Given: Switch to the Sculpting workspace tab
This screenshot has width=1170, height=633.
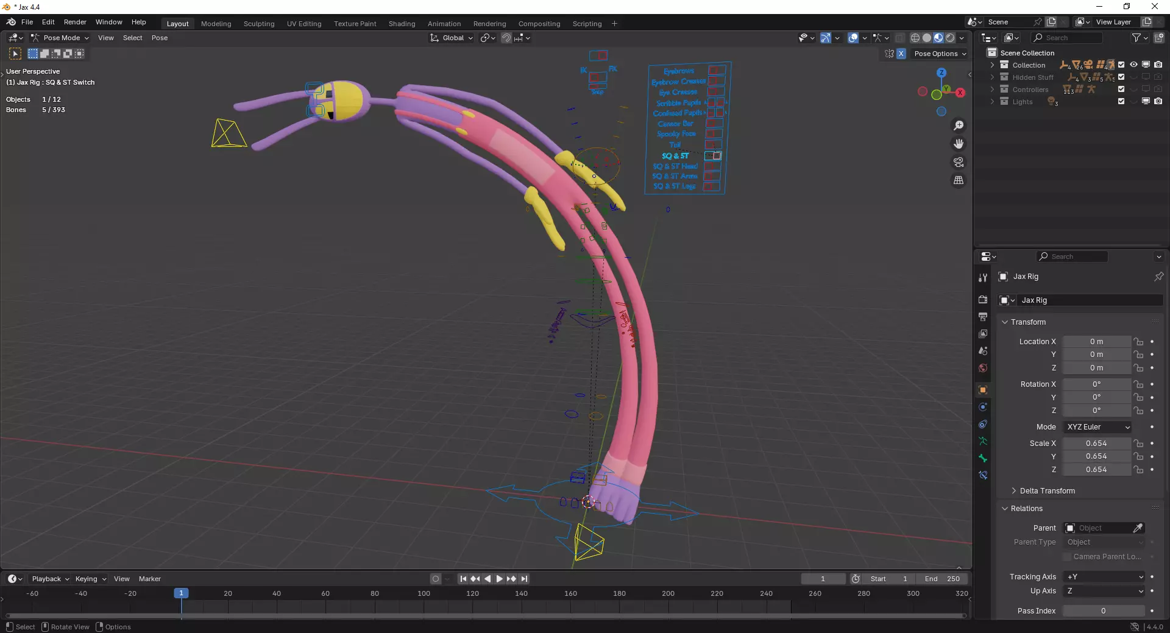Looking at the screenshot, I should point(259,24).
